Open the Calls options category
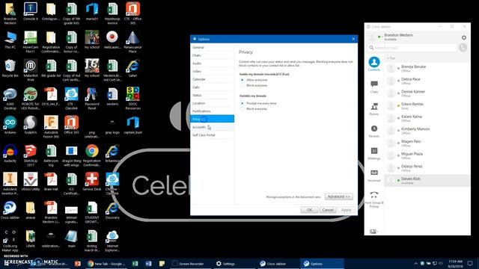The width and height of the screenshot is (479, 269). coord(212,87)
